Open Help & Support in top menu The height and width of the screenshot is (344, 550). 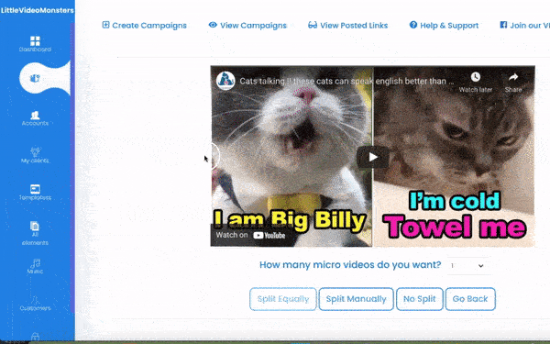click(x=444, y=26)
